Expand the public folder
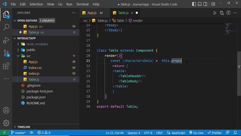The width and height of the screenshot is (241, 136). tap(46, 50)
